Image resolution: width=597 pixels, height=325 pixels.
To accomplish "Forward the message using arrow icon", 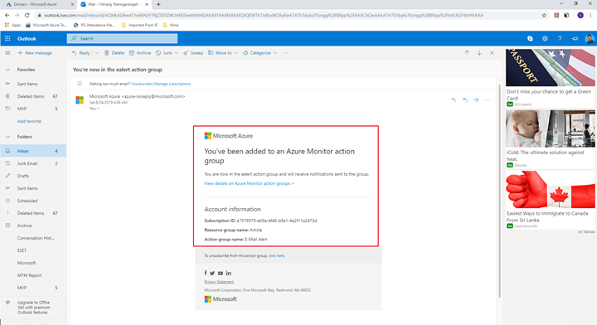I will point(476,99).
